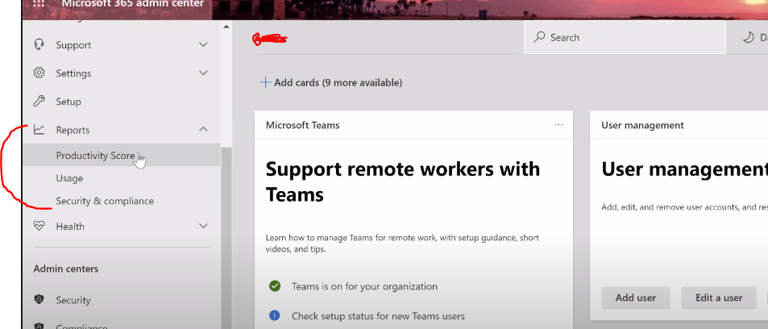Click the Edit a user button
The image size is (768, 329).
(x=719, y=298)
